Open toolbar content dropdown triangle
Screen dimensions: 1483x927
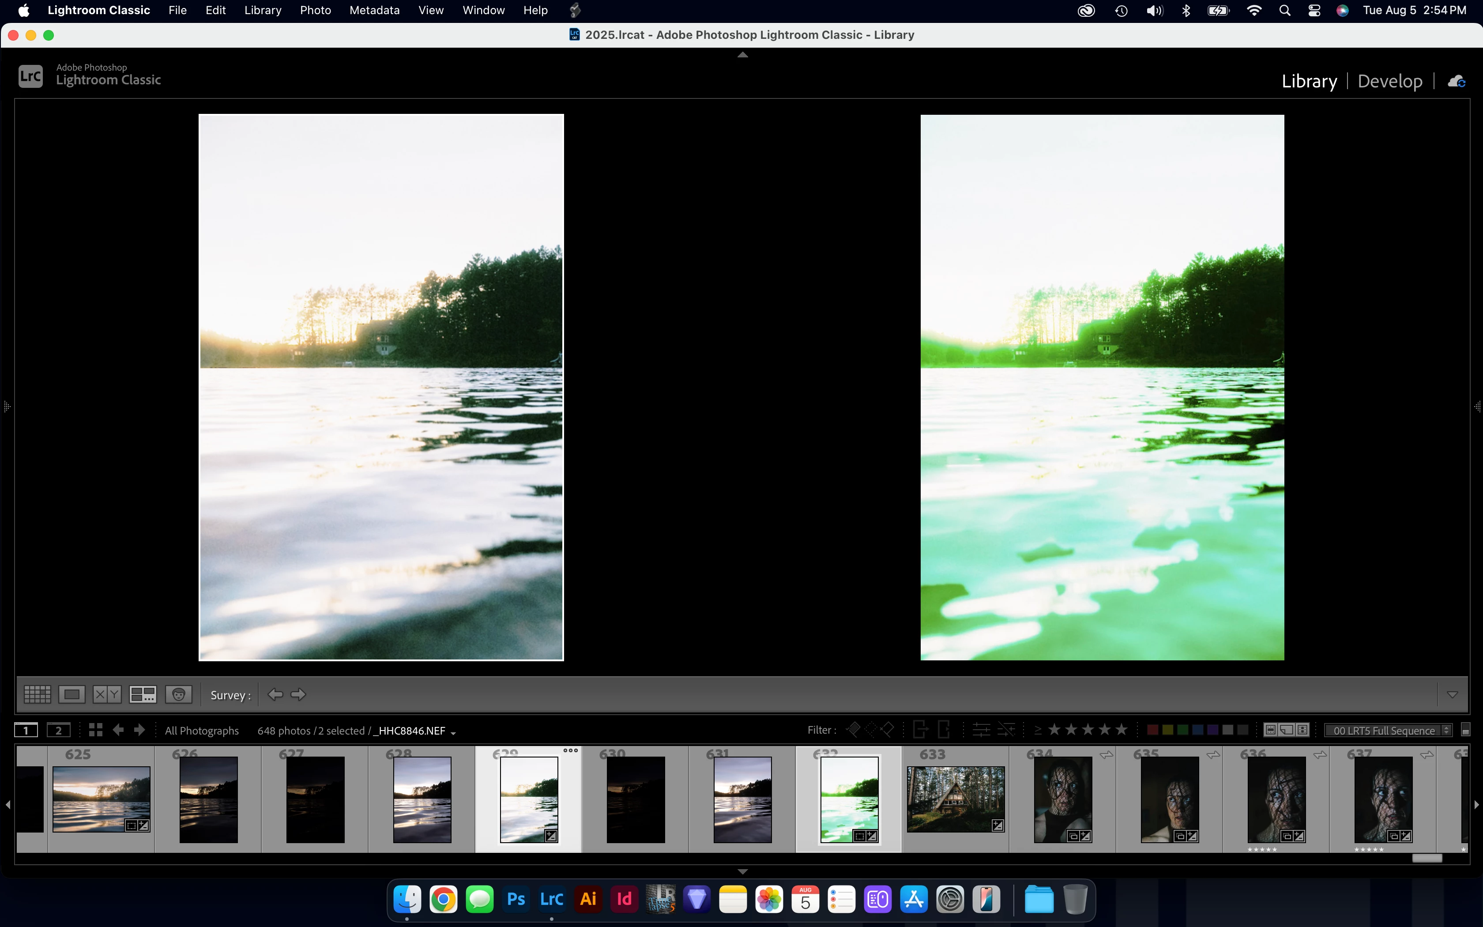tap(1452, 695)
